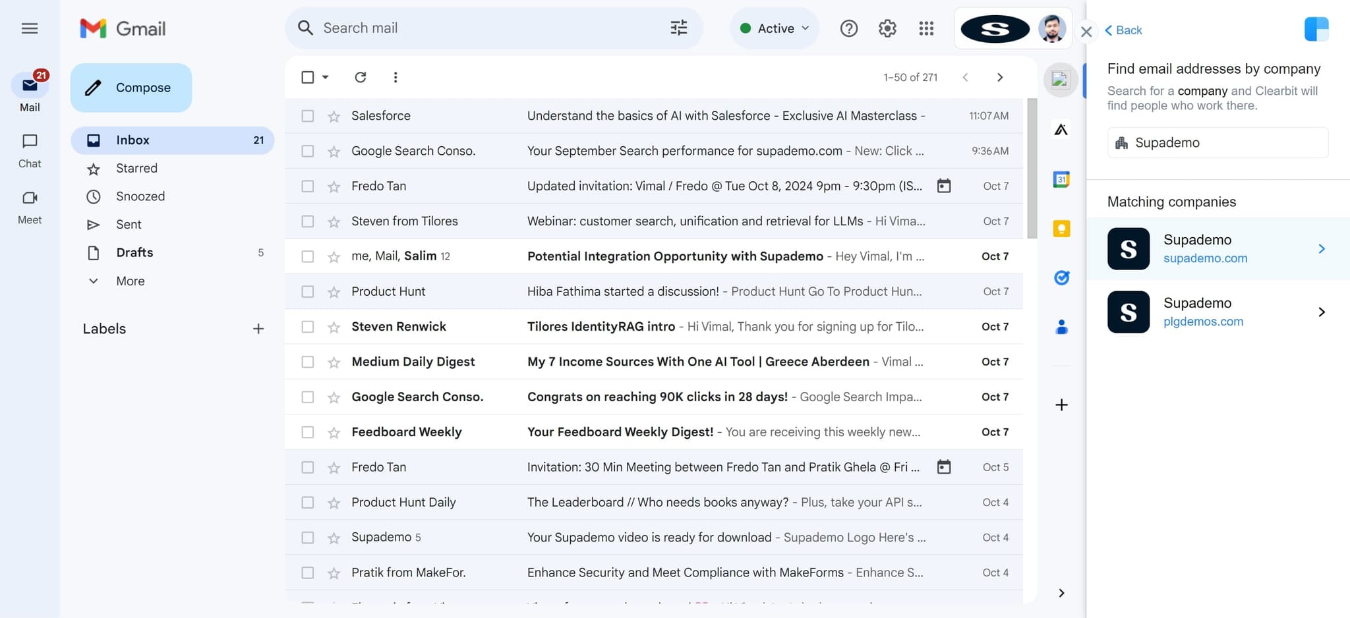Click Back link in Clearbit panel
This screenshot has width=1350, height=618.
tap(1123, 30)
